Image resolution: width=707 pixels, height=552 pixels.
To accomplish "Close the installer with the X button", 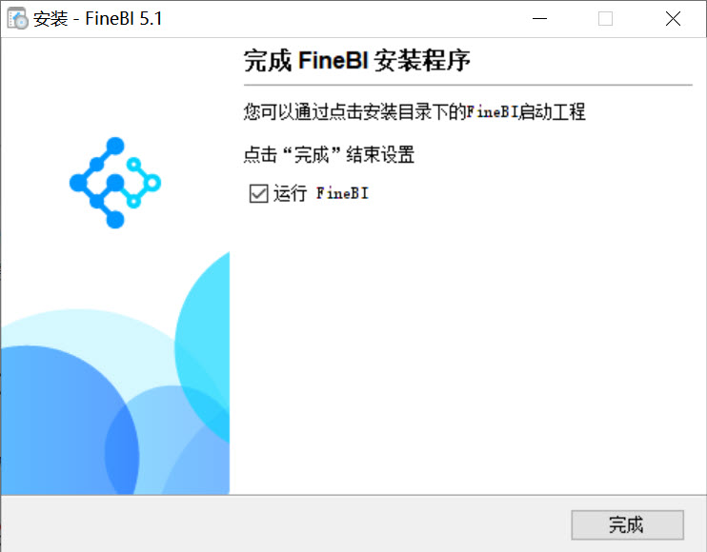I will coord(673,19).
